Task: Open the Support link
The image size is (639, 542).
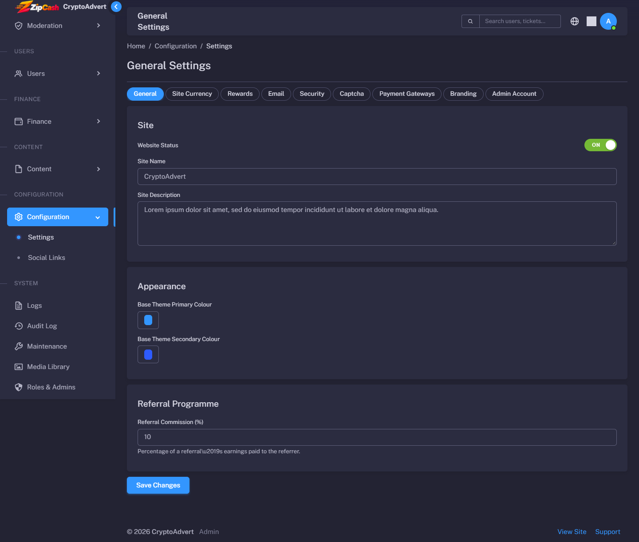Action: 608,532
